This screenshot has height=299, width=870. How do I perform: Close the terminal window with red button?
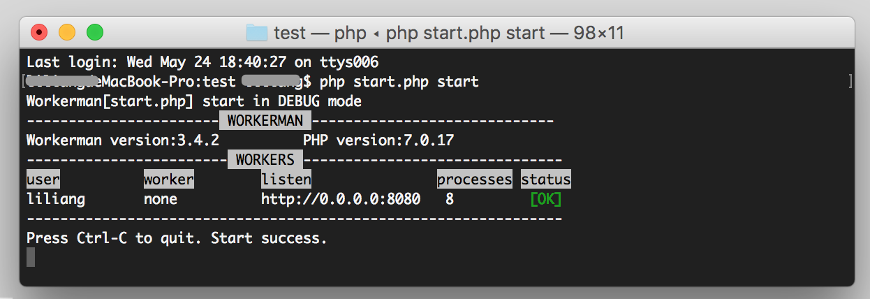tap(38, 32)
